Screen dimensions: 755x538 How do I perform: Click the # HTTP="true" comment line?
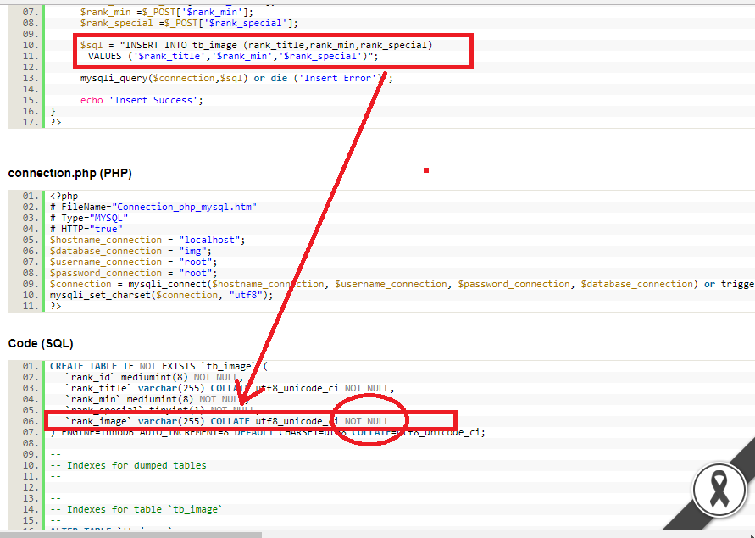click(86, 229)
